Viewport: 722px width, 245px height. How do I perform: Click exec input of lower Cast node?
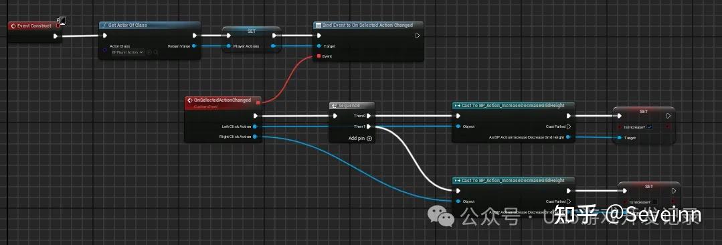[458, 191]
